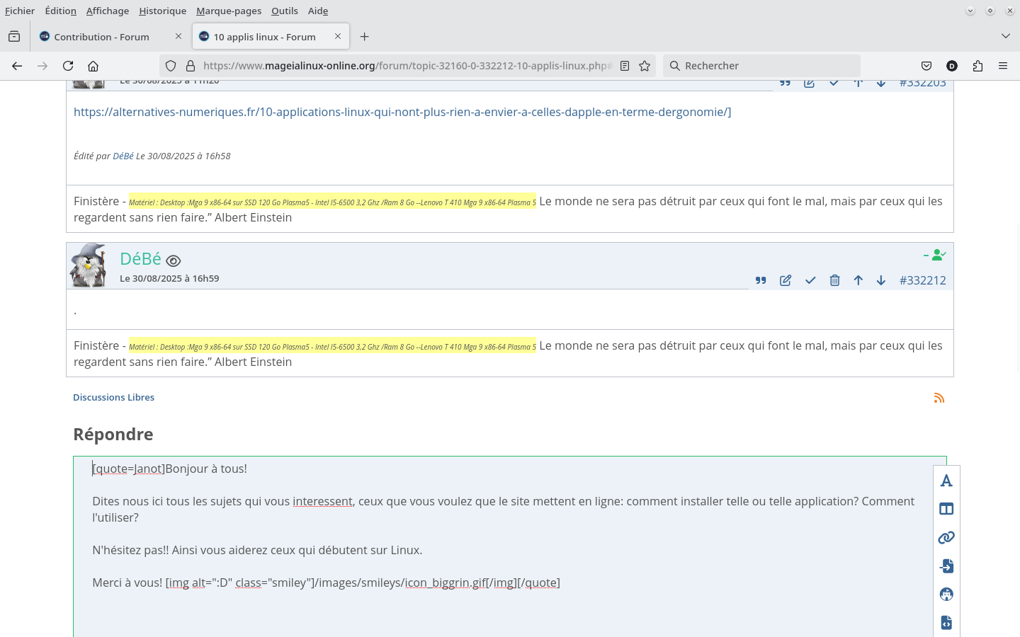Click in the Rechercher search field
The image size is (1020, 637).
tap(762, 66)
